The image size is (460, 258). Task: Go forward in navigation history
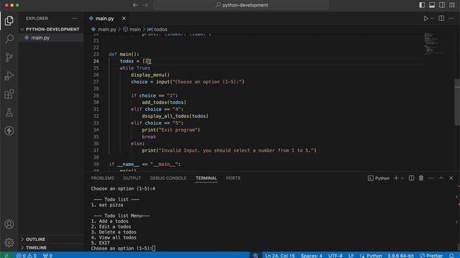coord(145,5)
